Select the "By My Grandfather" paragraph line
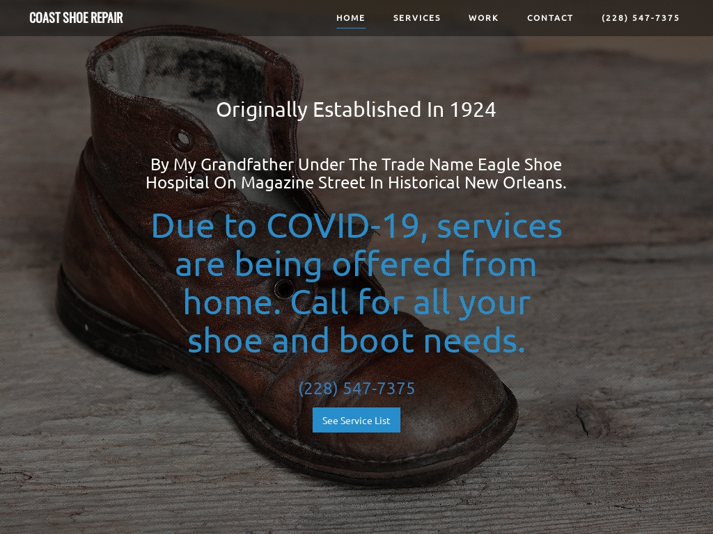Screen dimensions: 713x534 pos(356,164)
